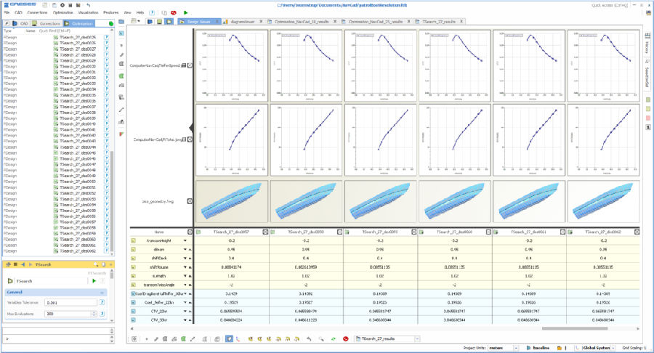The width and height of the screenshot is (654, 353).
Task: Click the stop square in TSearch editor header
Action: coord(15,264)
